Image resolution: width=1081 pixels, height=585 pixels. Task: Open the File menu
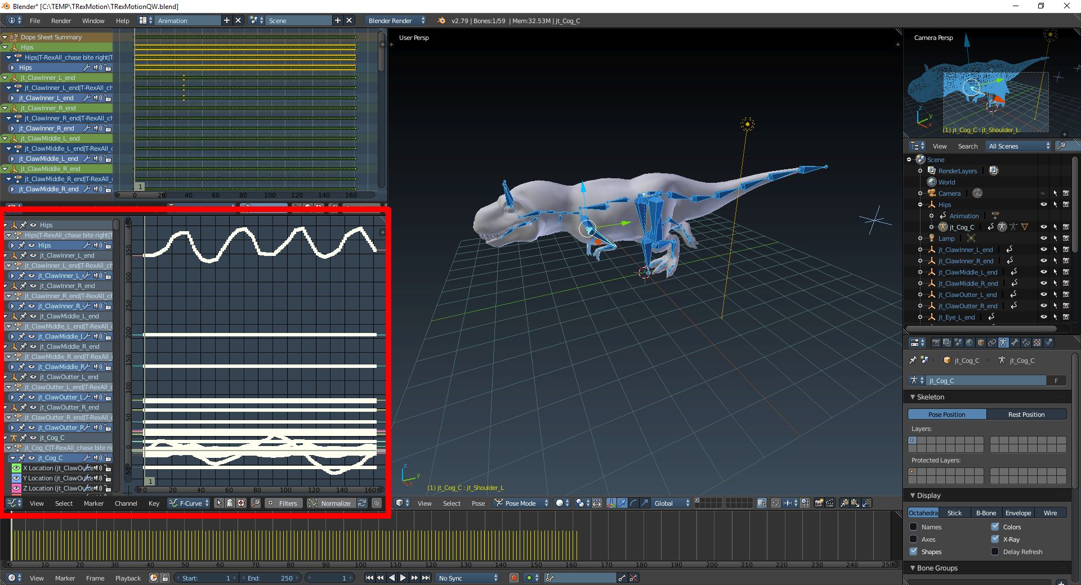[35, 21]
